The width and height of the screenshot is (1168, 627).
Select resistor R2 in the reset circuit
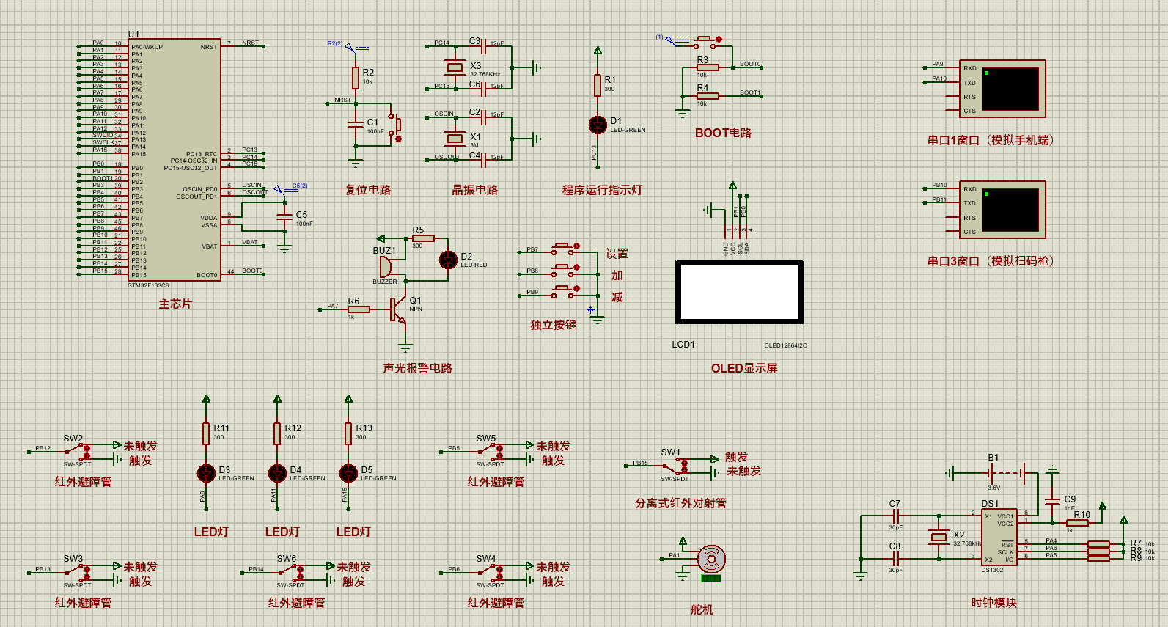(356, 78)
